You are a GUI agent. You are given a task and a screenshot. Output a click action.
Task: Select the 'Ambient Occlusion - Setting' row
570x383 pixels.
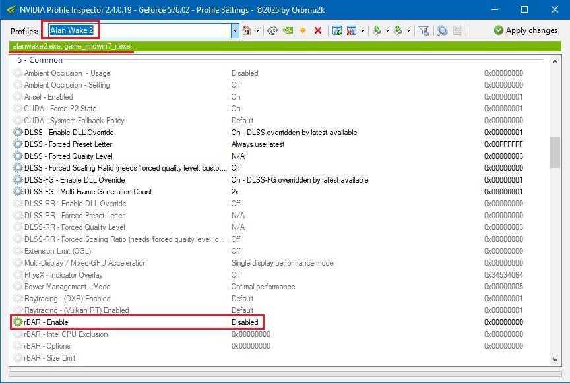[280, 85]
